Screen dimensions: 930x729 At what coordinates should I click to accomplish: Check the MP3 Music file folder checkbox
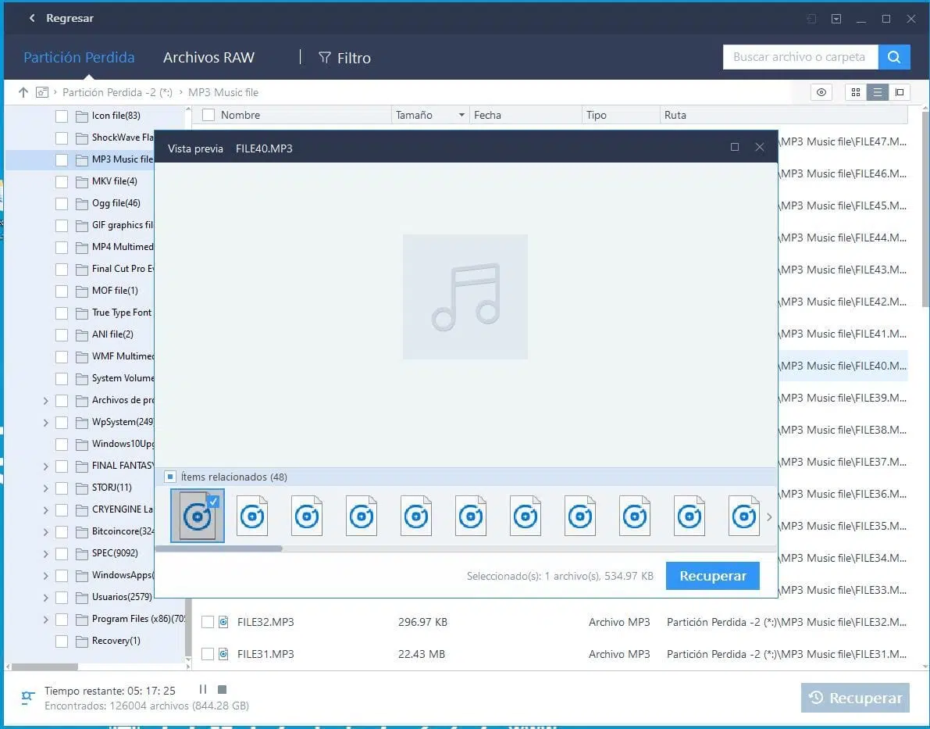pos(62,159)
